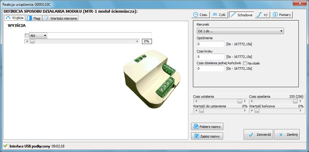Expand the Akt dropdown
This screenshot has width=309, height=152.
click(x=38, y=36)
